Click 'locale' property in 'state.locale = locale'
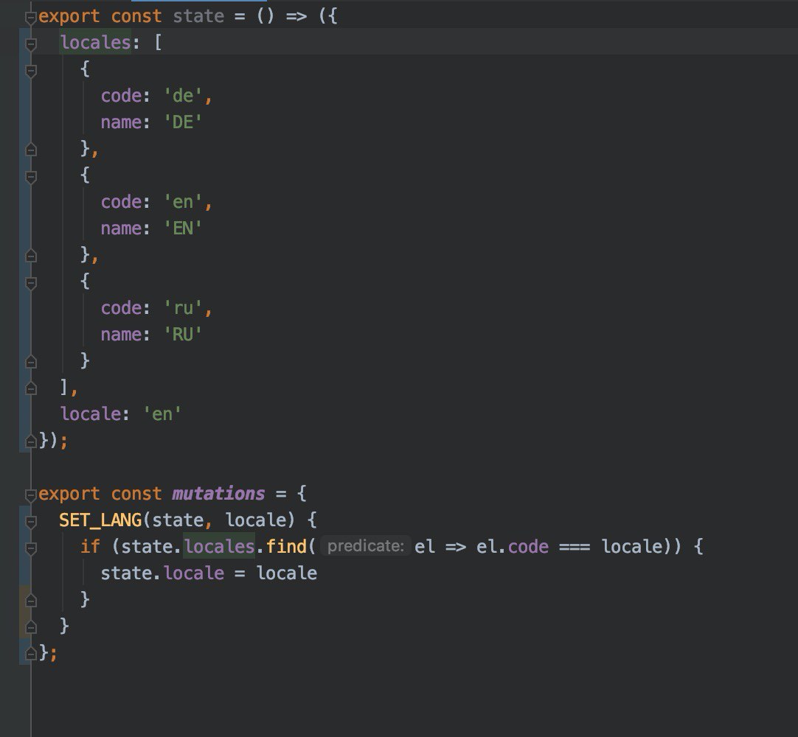 (x=194, y=573)
